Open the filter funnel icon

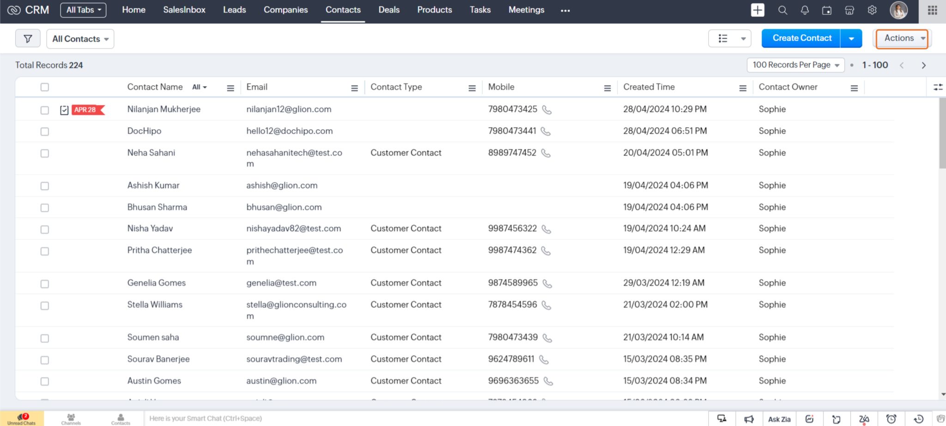pyautogui.click(x=28, y=38)
